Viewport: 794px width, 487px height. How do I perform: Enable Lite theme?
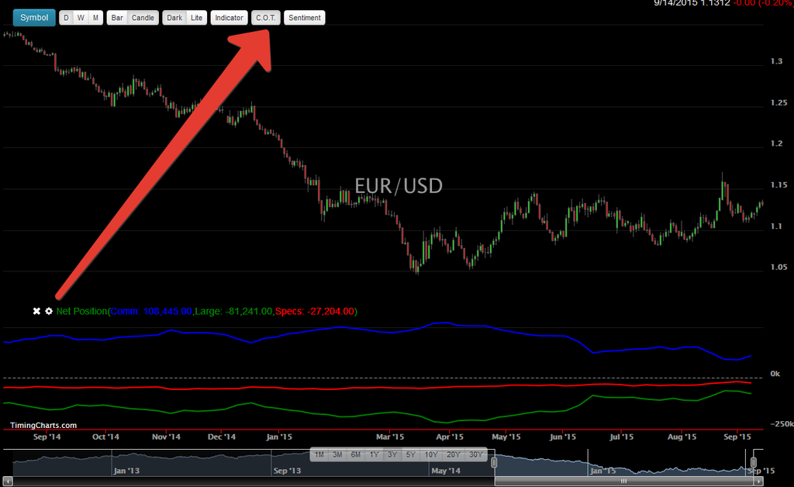[x=197, y=18]
